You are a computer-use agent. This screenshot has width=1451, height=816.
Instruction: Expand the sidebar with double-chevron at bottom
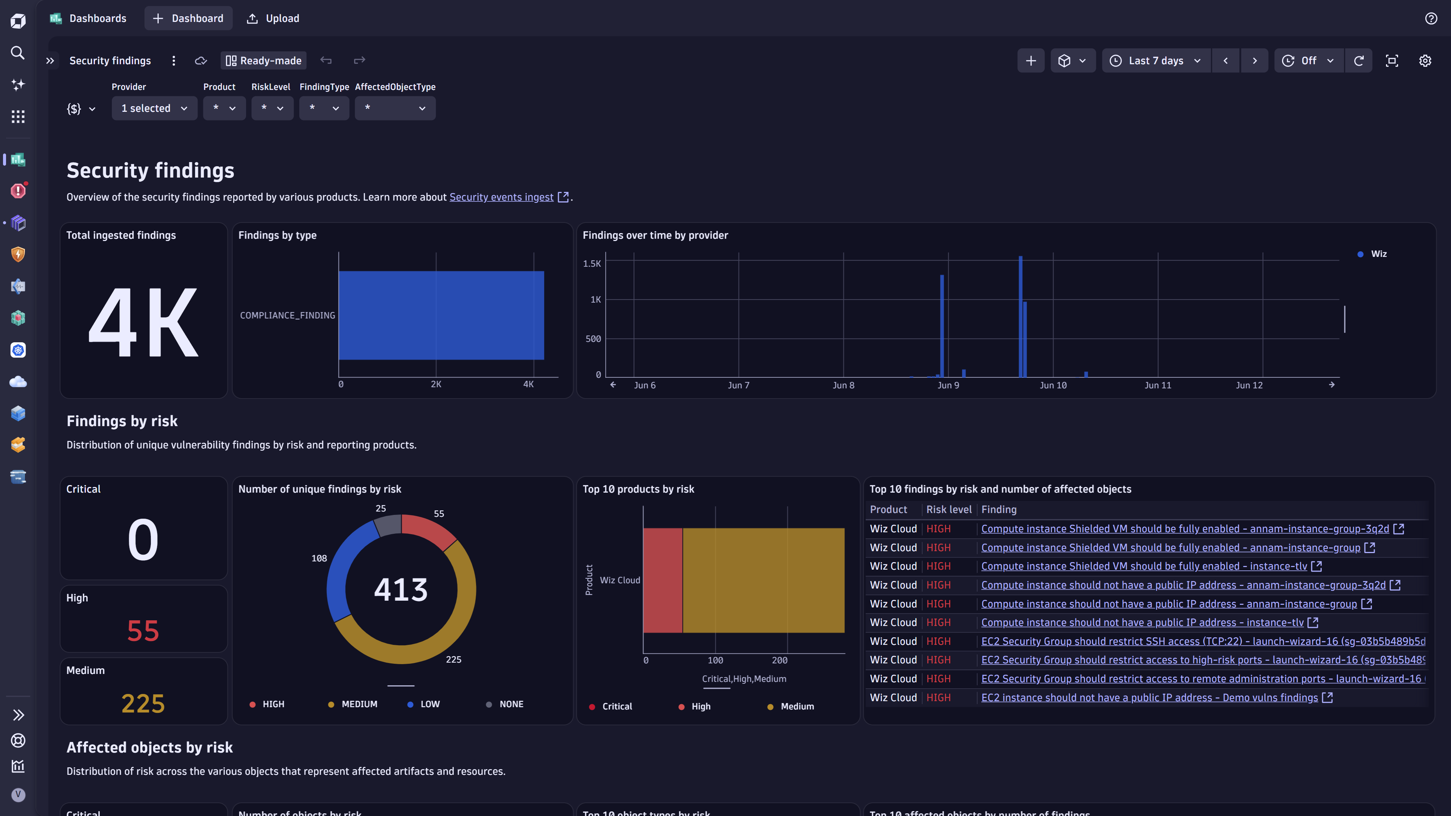(18, 715)
